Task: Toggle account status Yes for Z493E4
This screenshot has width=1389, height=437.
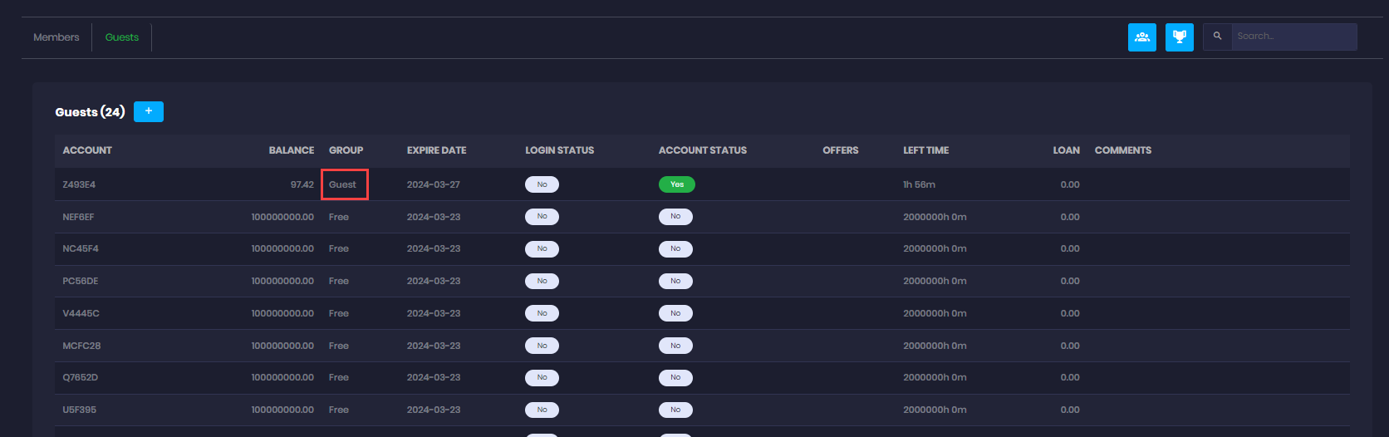Action: point(676,184)
